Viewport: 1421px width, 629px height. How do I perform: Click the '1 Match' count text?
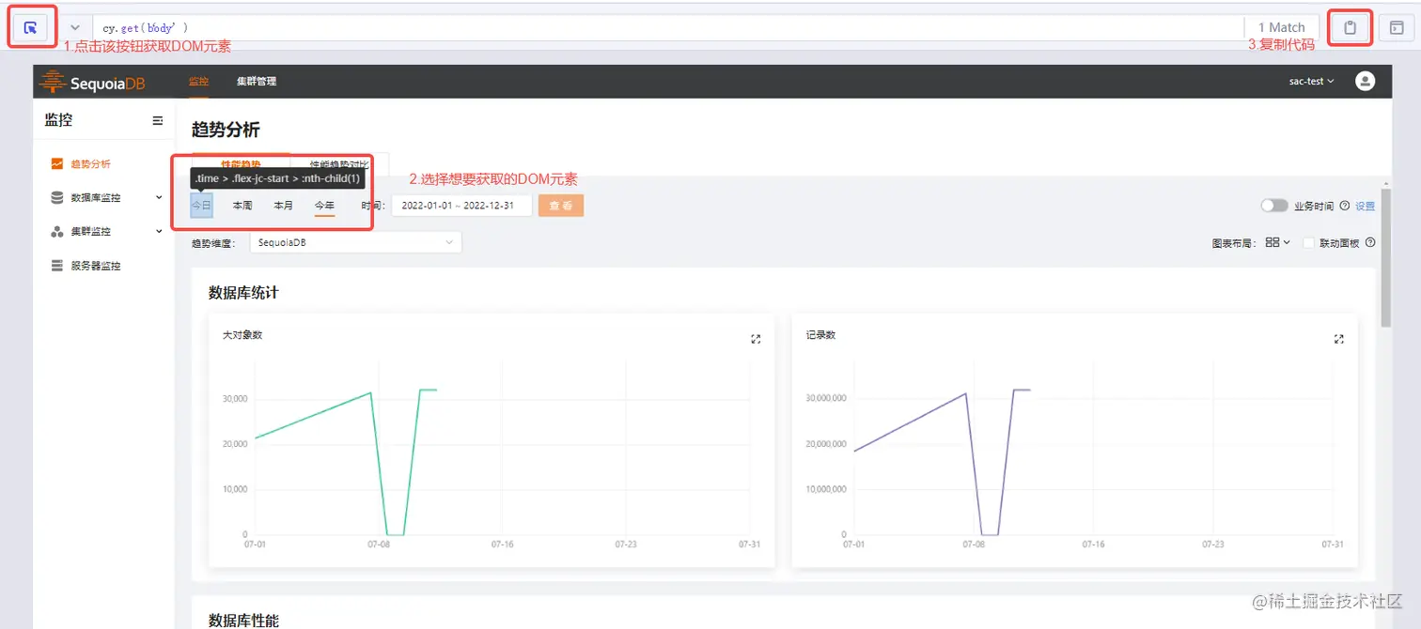tap(1281, 27)
